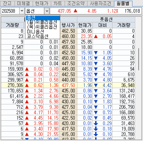
Task: Select the 현재가 tab
Action: [42, 4]
